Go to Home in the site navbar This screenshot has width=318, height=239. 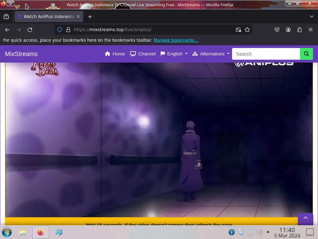point(115,54)
